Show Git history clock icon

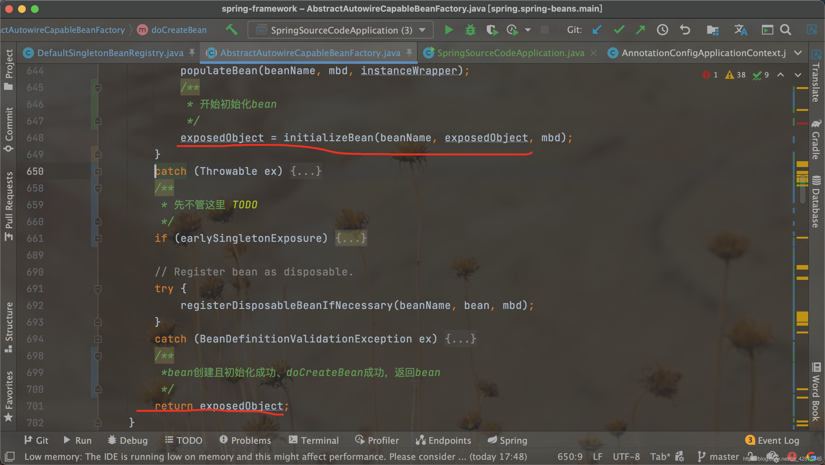[x=662, y=30]
